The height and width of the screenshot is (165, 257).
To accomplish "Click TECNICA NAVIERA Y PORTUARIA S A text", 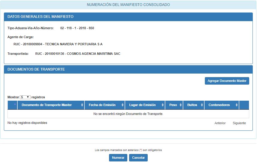I will coord(74,44).
